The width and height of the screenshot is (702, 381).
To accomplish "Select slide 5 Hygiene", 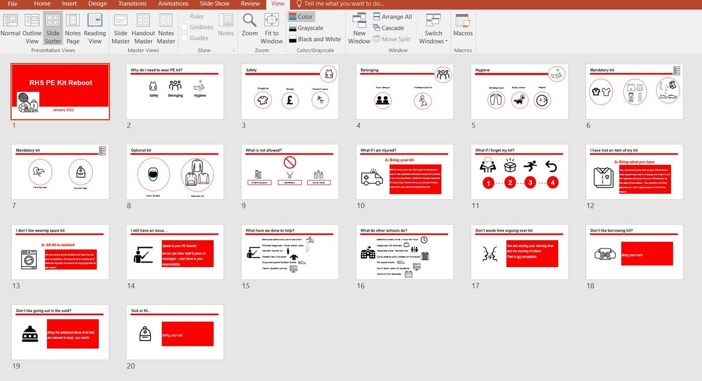I will [x=519, y=91].
